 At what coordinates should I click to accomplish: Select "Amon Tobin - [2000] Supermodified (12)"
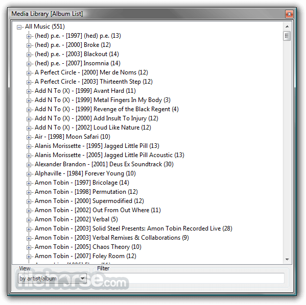pos(89,201)
